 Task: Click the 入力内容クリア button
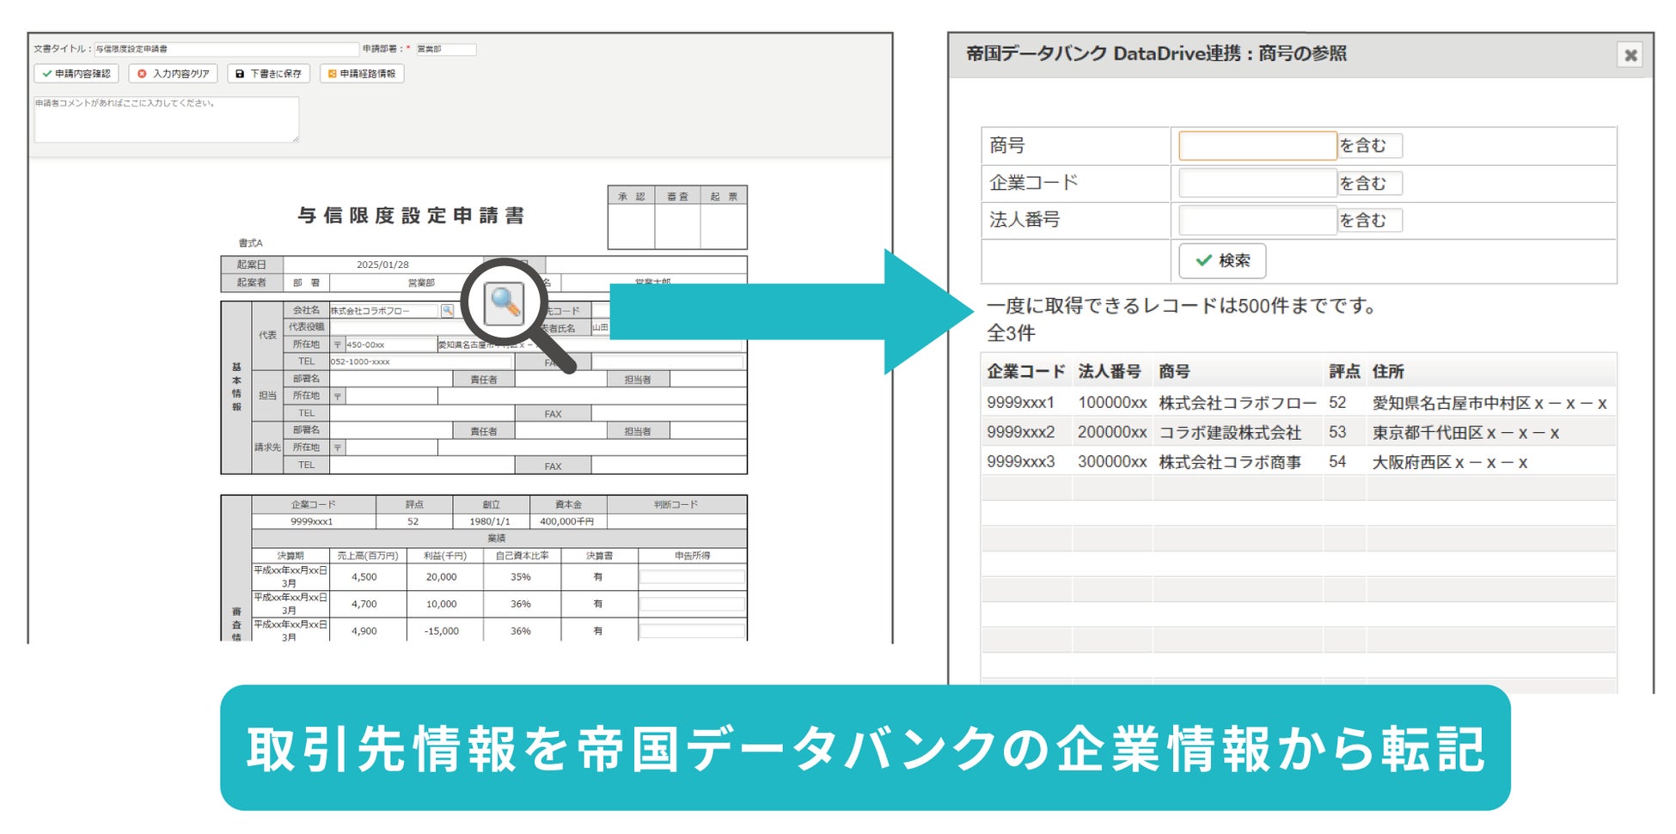tap(173, 74)
